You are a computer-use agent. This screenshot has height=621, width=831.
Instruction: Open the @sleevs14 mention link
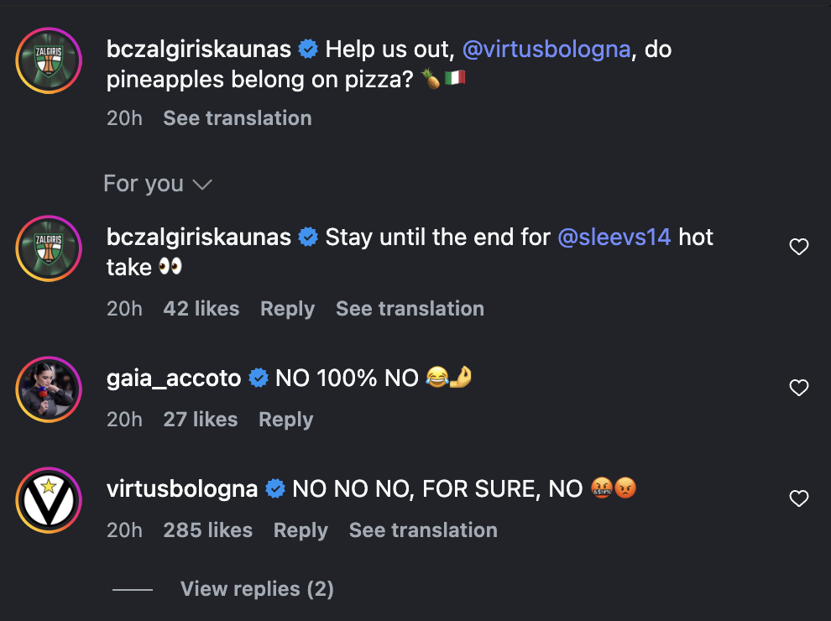click(614, 237)
